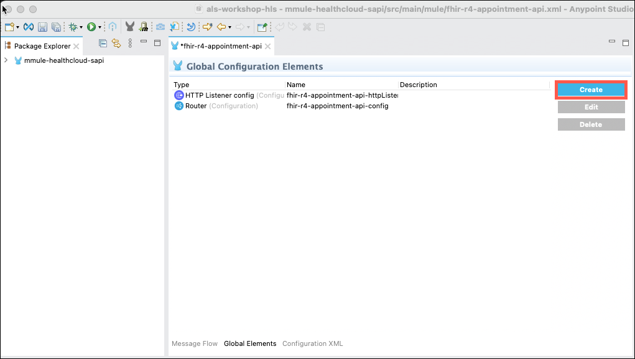Screen dimensions: 635x359
Task: Close the Package Explorer tab
Action: point(76,46)
